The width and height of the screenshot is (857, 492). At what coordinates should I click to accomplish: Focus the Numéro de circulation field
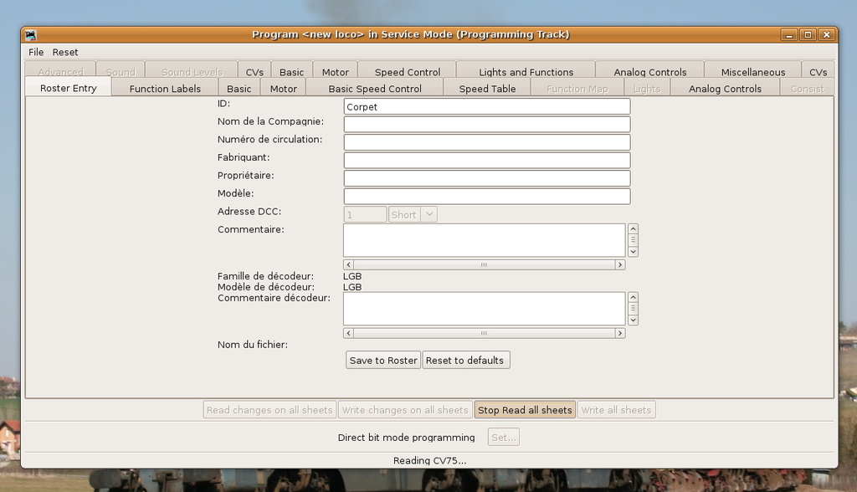[x=487, y=142]
